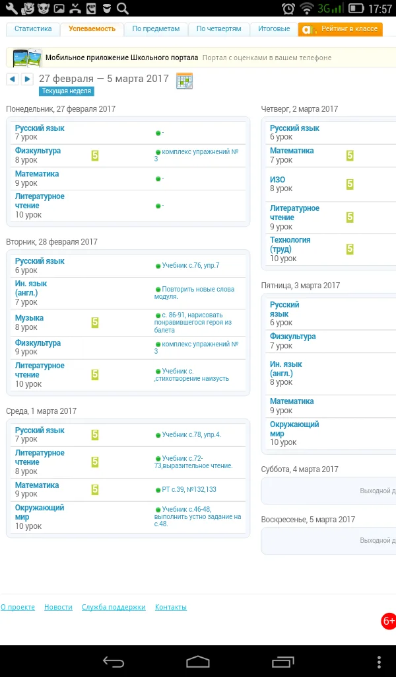Go to the next week arrow
The image size is (396, 677).
point(26,79)
